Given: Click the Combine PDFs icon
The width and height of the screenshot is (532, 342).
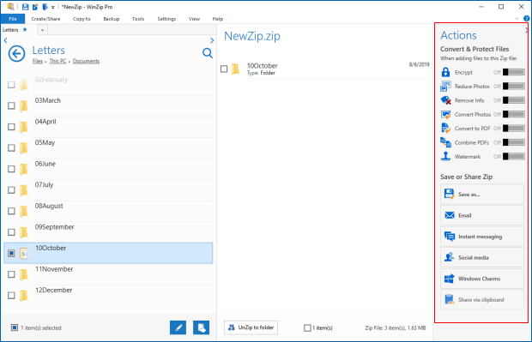Looking at the screenshot, I should [445, 142].
